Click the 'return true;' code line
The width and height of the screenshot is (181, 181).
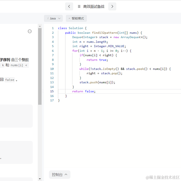coord(97,60)
